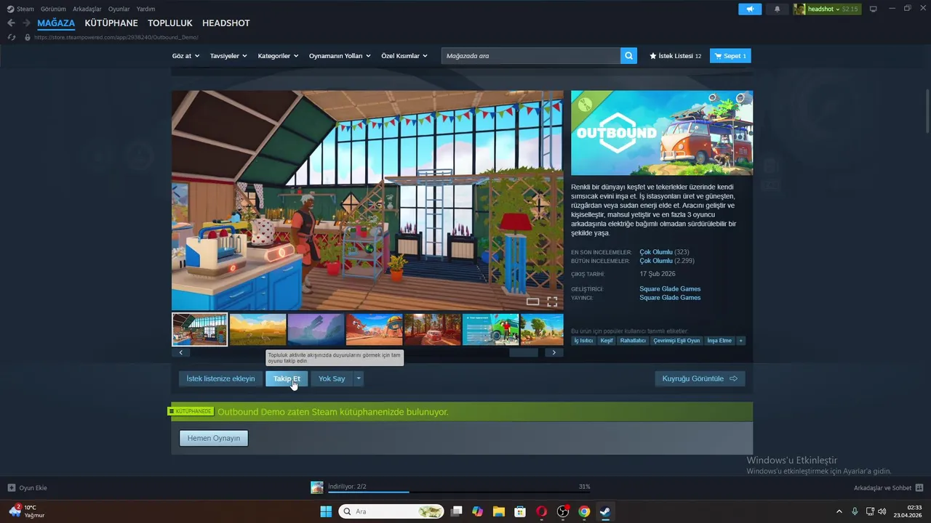Open the notifications bell
The width and height of the screenshot is (931, 523).
coord(777,9)
